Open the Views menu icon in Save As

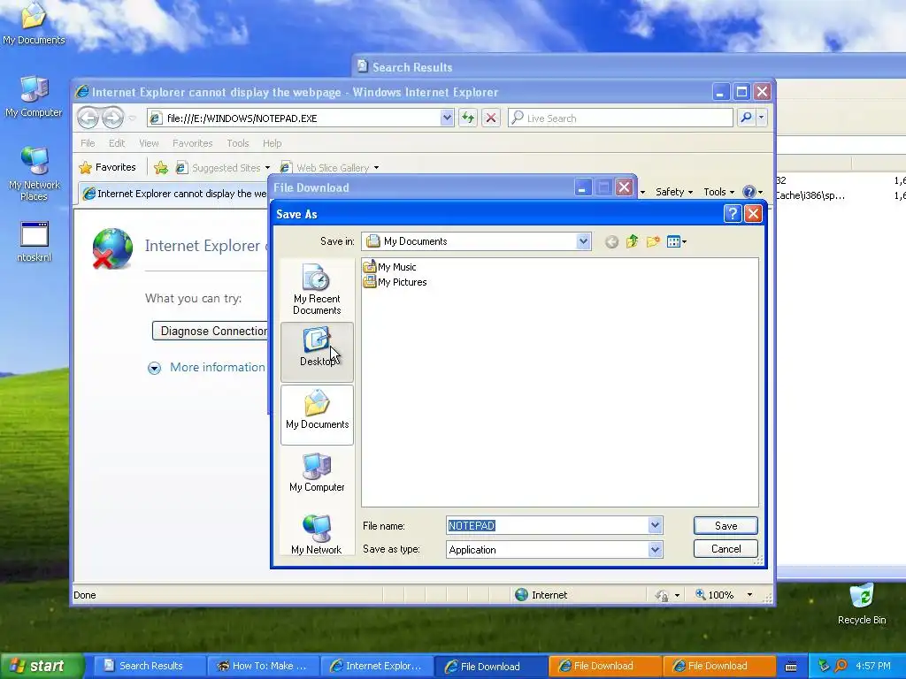coord(676,241)
